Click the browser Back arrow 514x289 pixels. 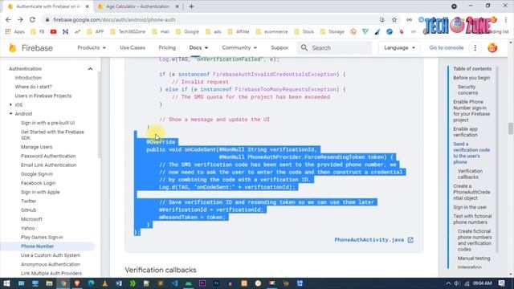[8, 19]
